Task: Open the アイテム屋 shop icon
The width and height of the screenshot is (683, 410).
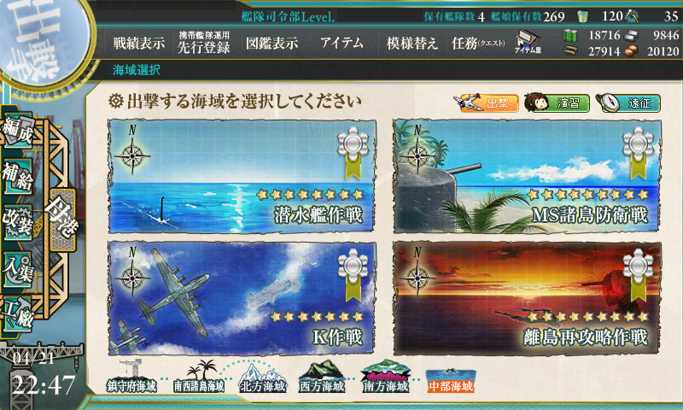Action: (x=528, y=42)
